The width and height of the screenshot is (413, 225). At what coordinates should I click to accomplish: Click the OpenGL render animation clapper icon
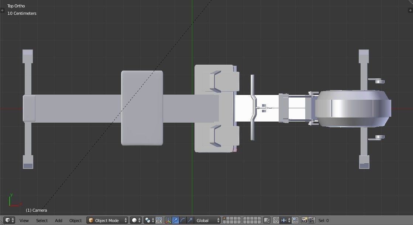(312, 220)
